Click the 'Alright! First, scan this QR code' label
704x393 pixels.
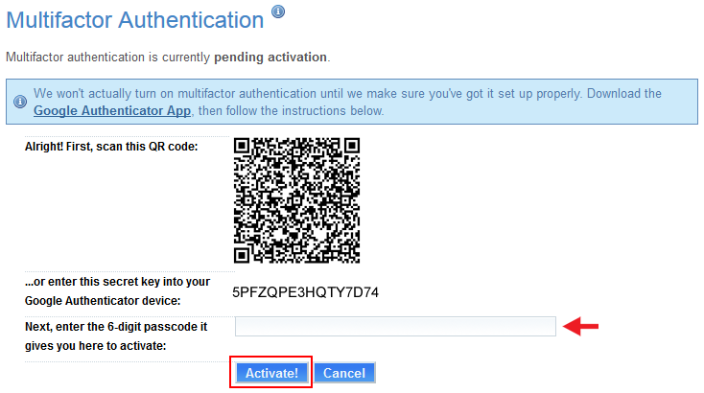[x=111, y=147]
